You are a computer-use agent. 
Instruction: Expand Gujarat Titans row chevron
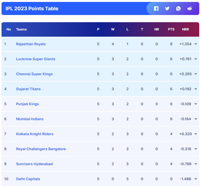point(196,89)
